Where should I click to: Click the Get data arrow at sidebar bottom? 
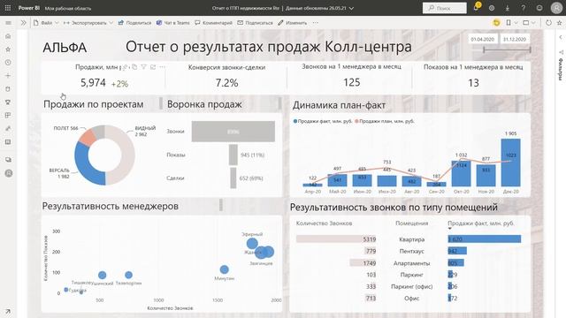pyautogui.click(x=8, y=312)
